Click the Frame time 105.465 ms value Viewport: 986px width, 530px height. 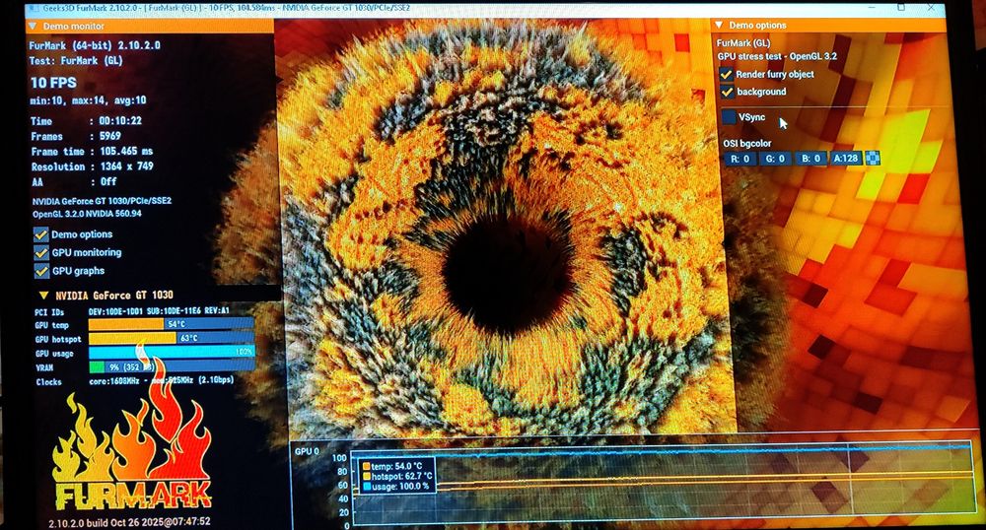pos(126,152)
